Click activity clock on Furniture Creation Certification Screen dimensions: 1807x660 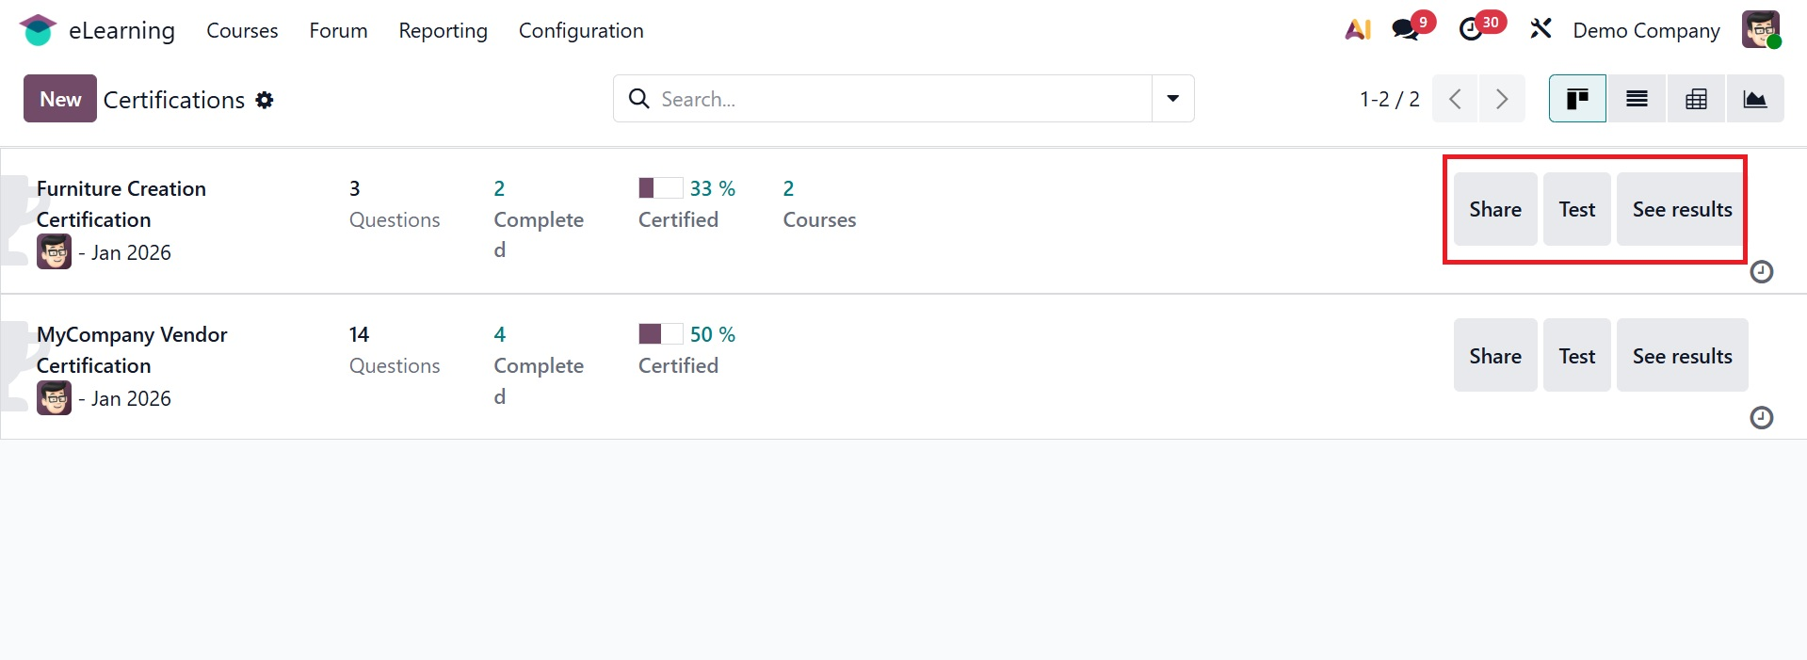click(x=1761, y=272)
